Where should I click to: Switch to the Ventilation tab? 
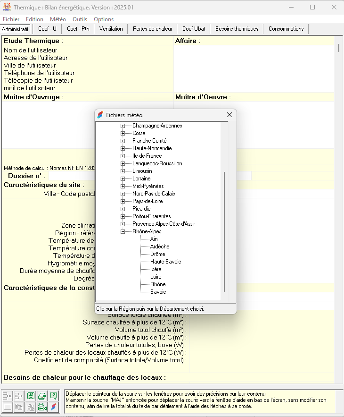pos(111,29)
